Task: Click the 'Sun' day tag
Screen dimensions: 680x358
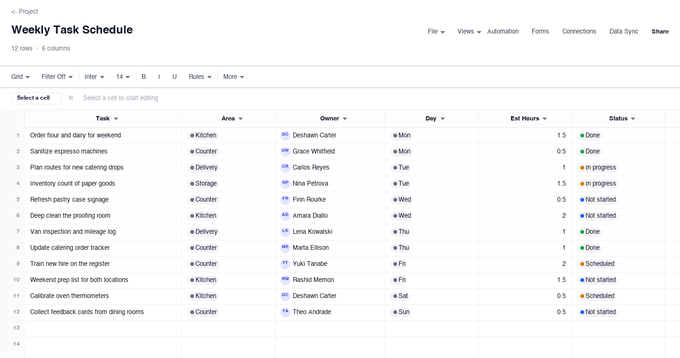Action: point(401,312)
